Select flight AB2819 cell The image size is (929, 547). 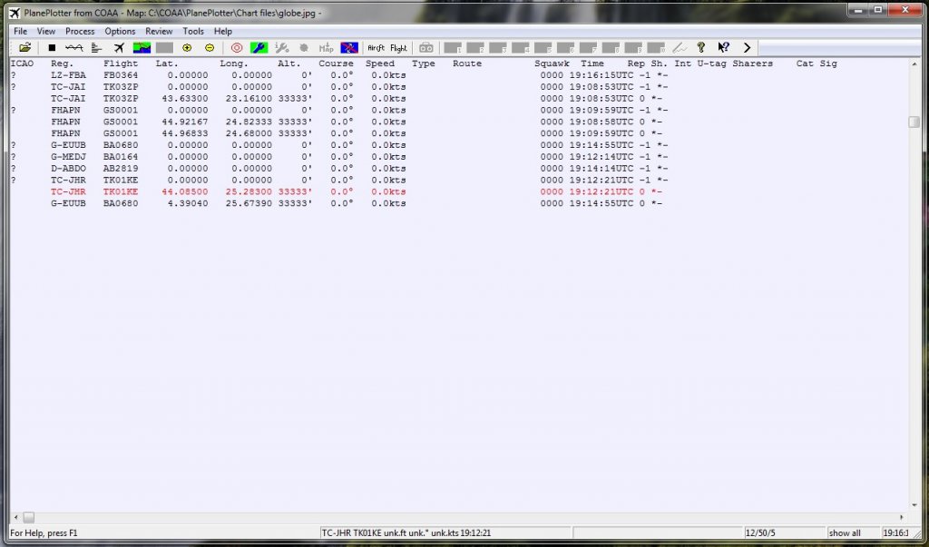(121, 169)
